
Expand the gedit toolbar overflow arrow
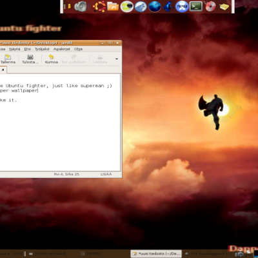(117, 59)
